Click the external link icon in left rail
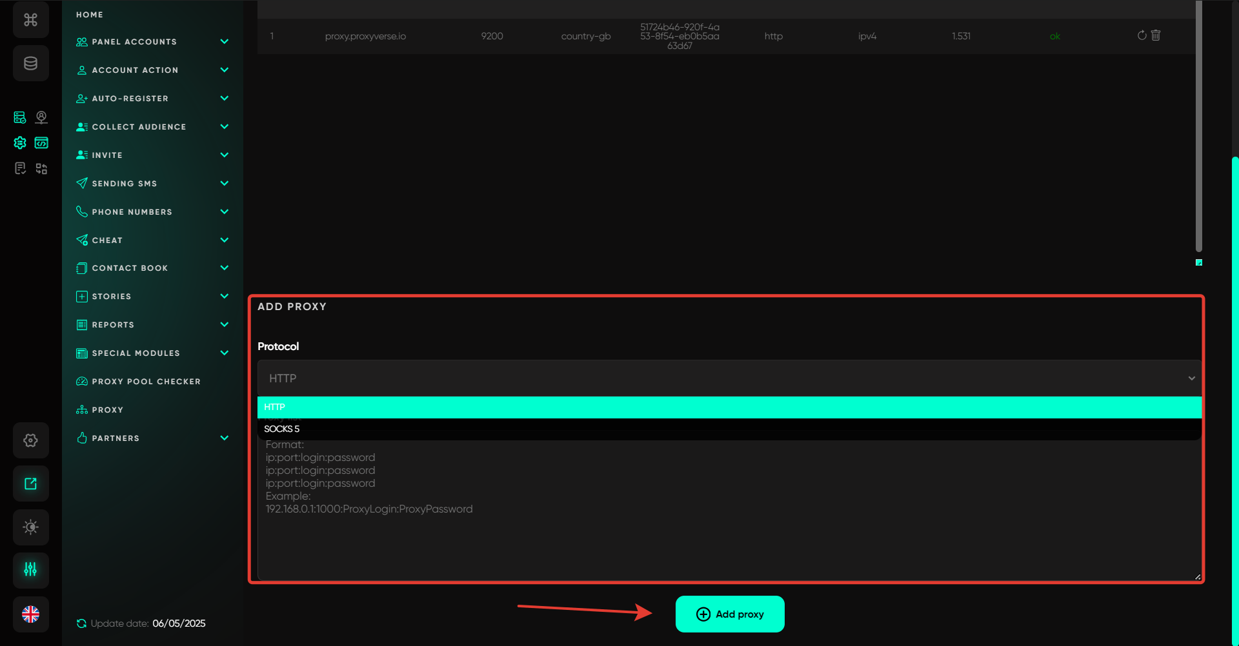 point(30,484)
